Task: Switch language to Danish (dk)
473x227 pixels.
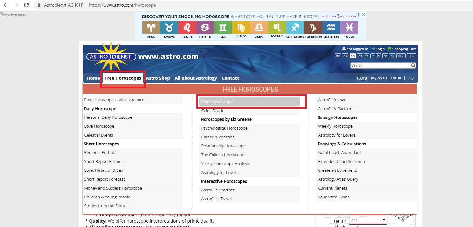Action: [345, 56]
